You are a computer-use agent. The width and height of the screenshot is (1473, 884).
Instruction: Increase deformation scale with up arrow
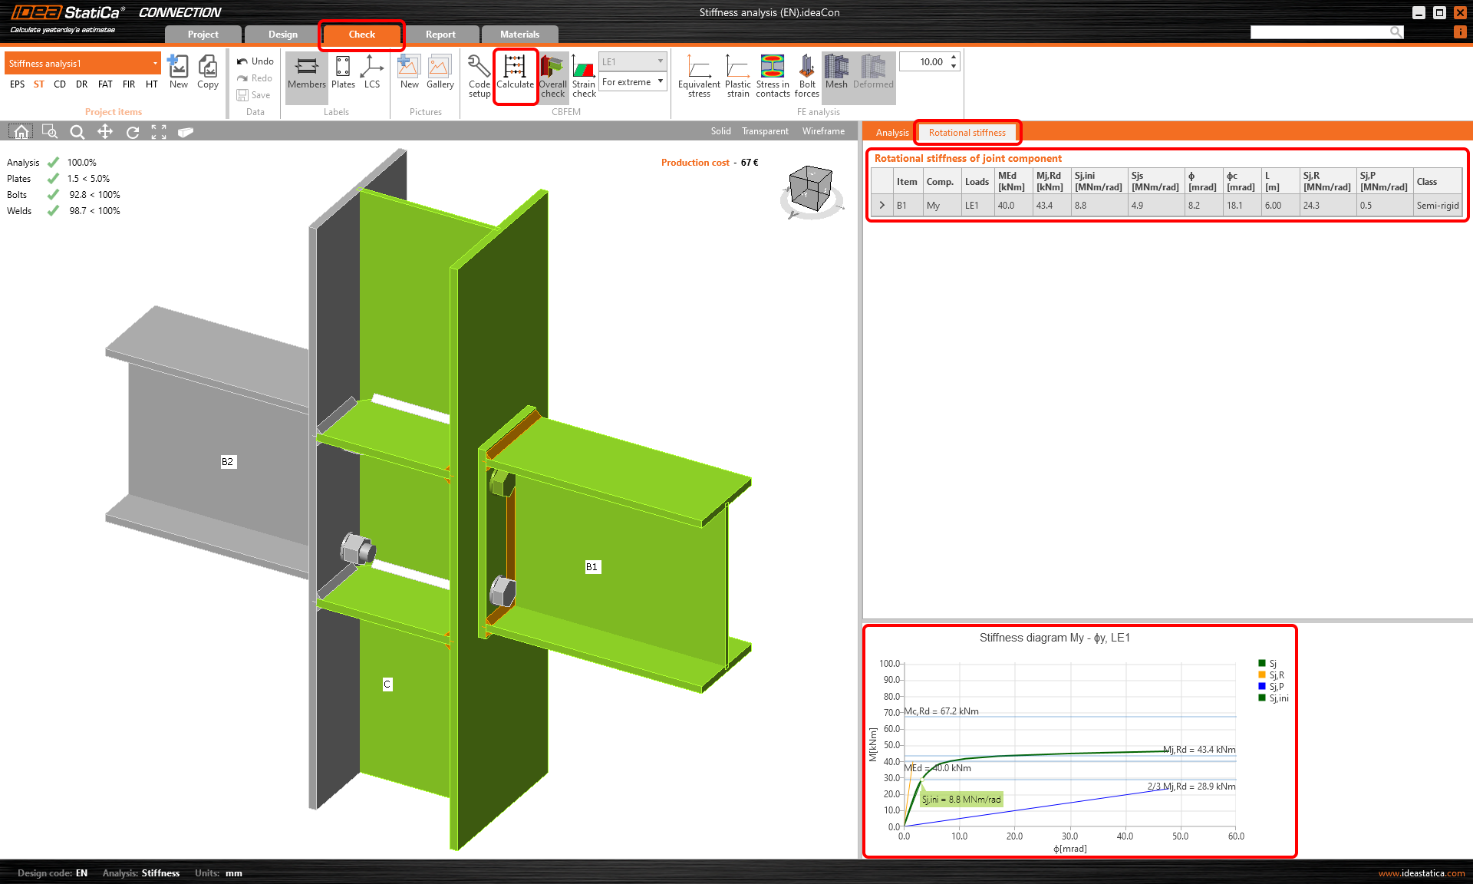coord(954,58)
